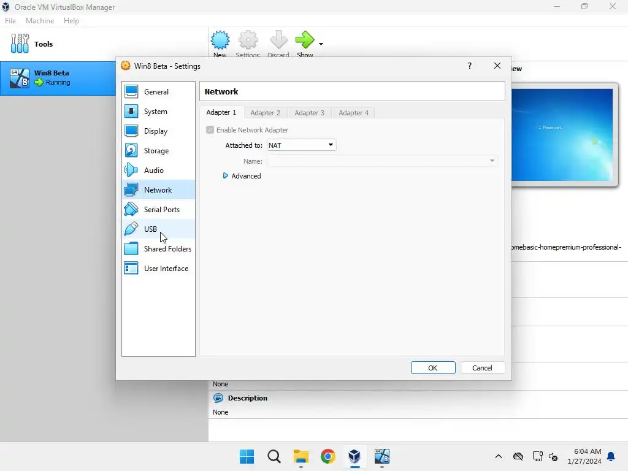Viewport: 628px width, 471px height.
Task: Open Google Chrome from the taskbar
Action: (x=327, y=456)
